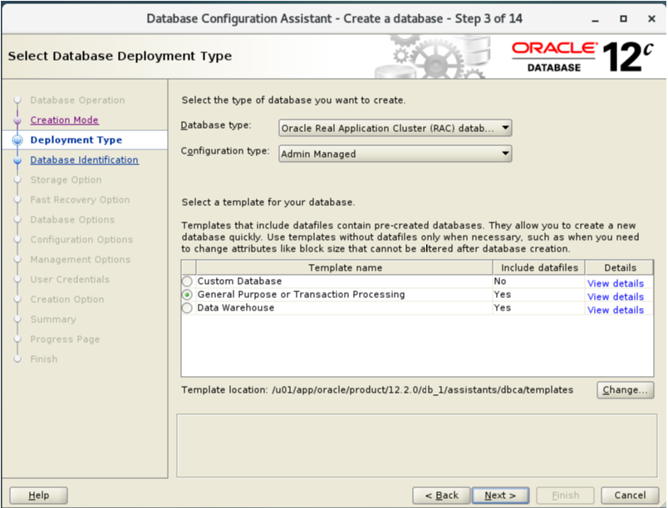Click the Next > button
The image size is (668, 508).
(x=500, y=496)
